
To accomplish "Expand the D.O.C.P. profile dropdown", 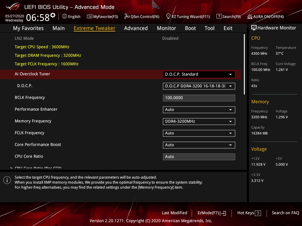I will (199, 86).
